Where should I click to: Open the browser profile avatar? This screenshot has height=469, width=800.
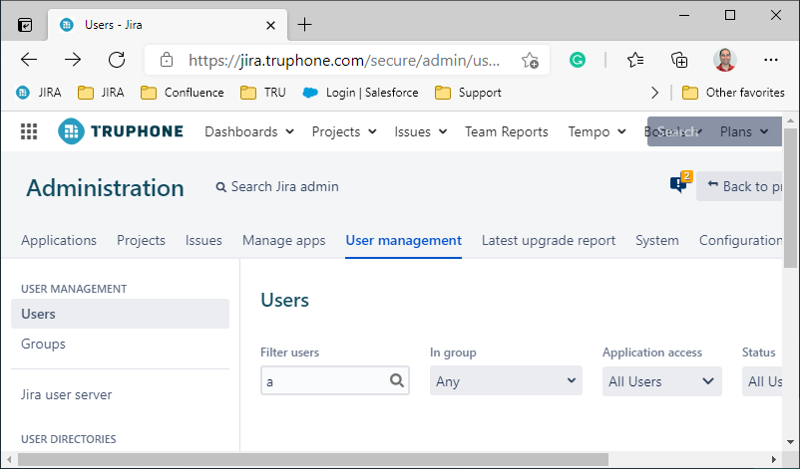pos(724,60)
